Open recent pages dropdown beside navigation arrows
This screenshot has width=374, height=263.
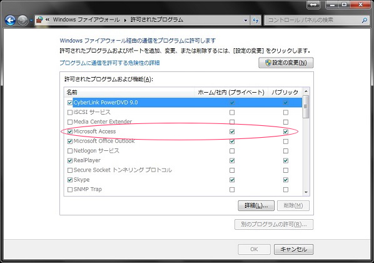[x=31, y=21]
